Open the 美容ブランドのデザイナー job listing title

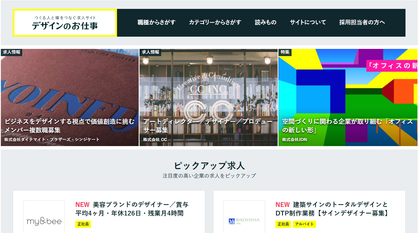coord(132,209)
